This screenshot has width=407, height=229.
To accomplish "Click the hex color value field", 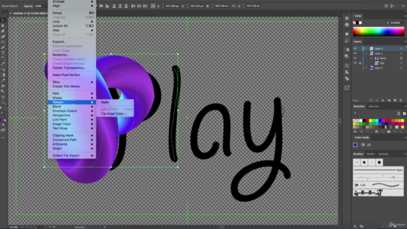I will pos(396,23).
